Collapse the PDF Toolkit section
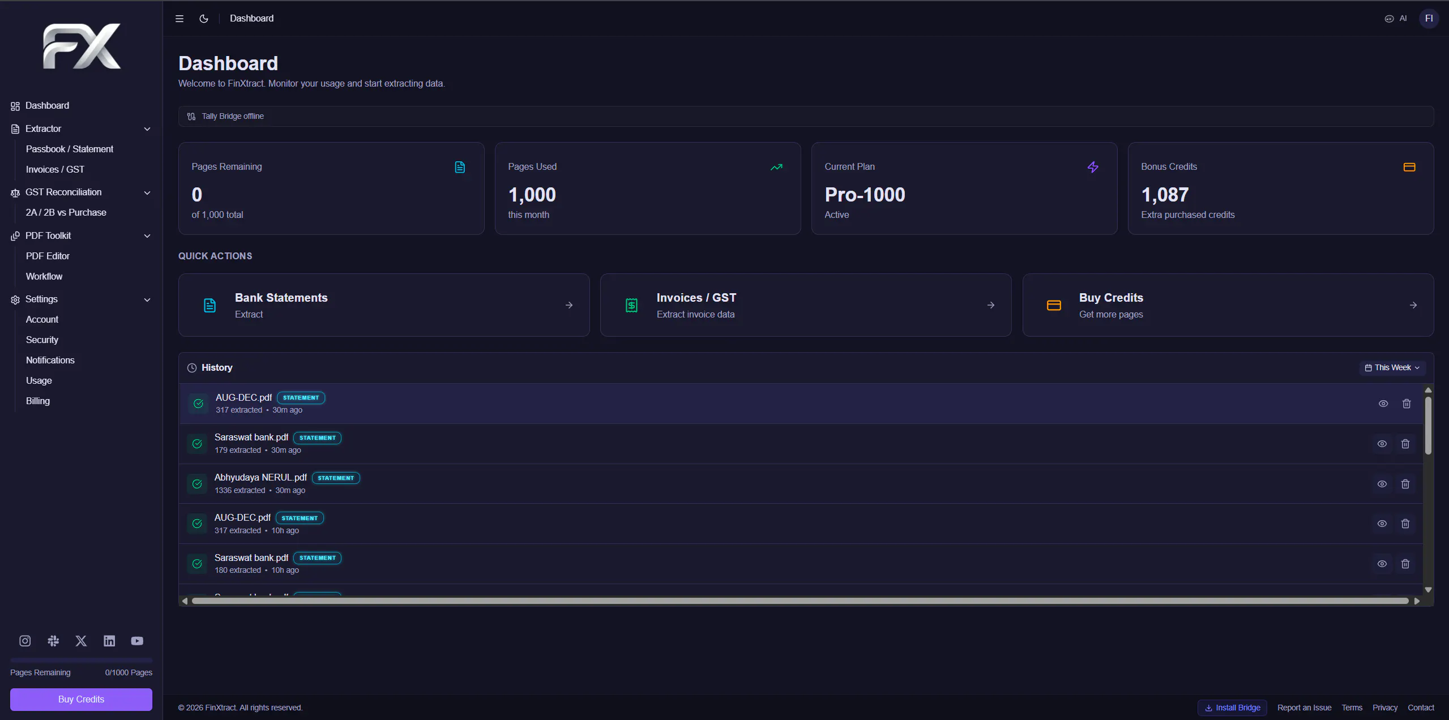This screenshot has width=1449, height=720. 147,236
